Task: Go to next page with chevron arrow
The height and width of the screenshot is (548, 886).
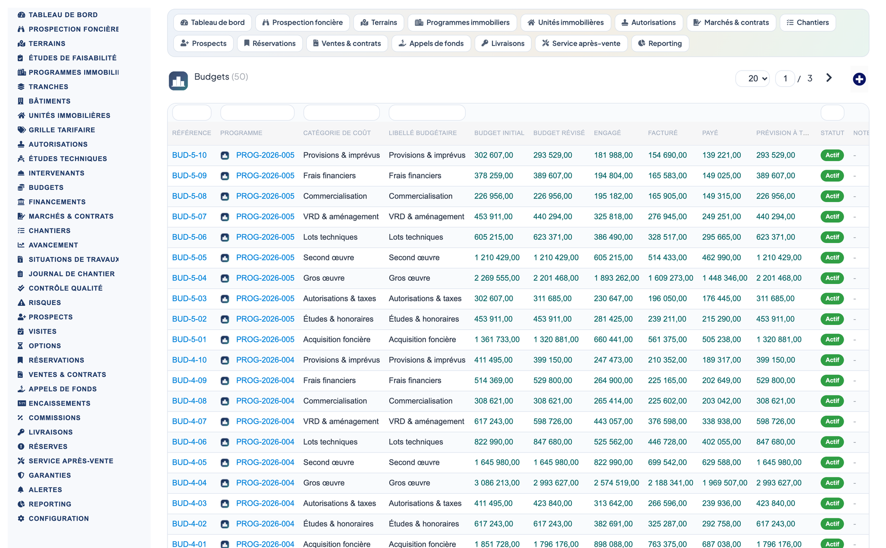Action: click(829, 78)
